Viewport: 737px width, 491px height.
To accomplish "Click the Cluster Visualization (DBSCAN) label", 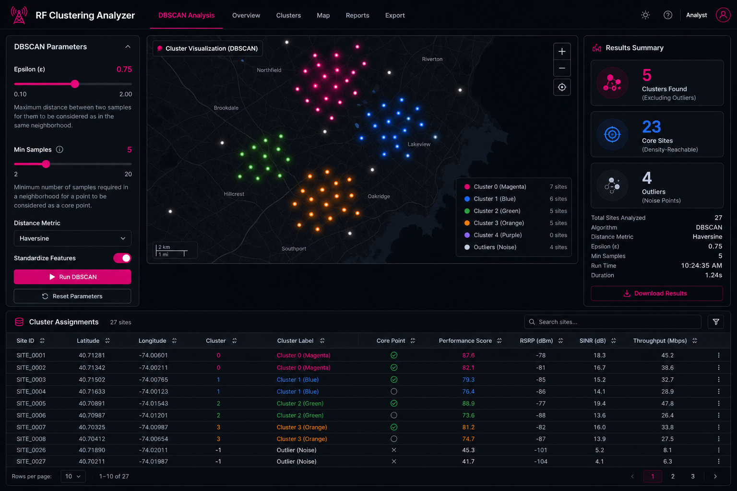I will [207, 48].
